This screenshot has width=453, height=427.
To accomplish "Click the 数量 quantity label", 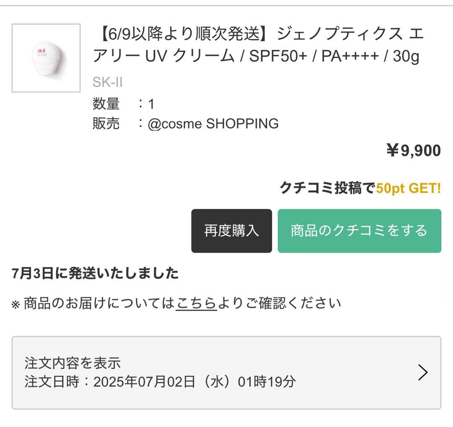I will pos(106,104).
